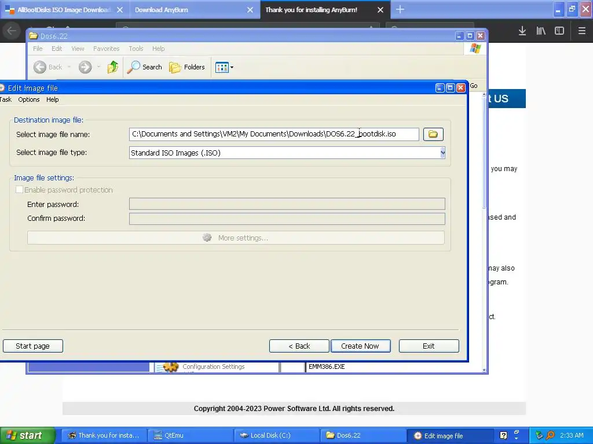Close the AllBootDisks ISO Image Download tab

[x=120, y=10]
